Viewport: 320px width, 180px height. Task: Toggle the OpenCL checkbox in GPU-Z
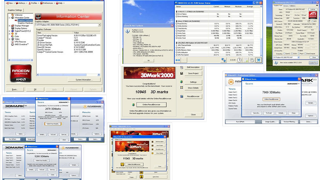[285, 54]
